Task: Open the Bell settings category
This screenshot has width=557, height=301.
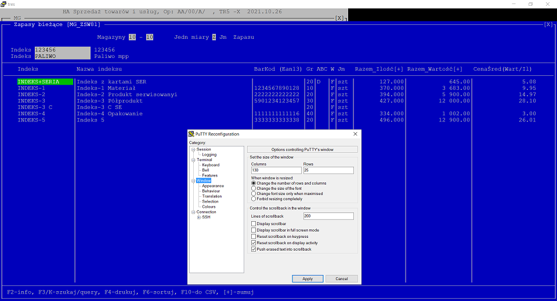Action: (205, 170)
